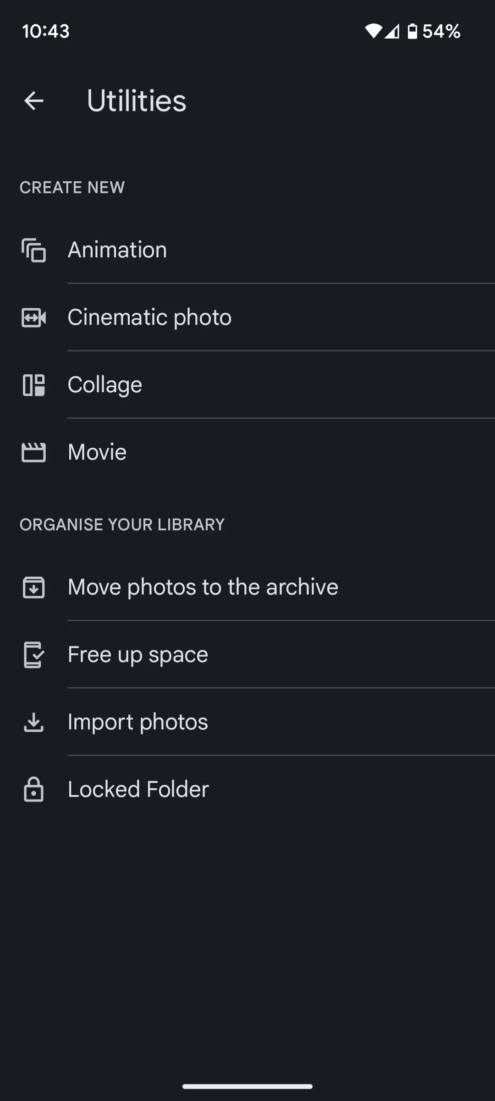The width and height of the screenshot is (495, 1101).
Task: Tap the Collage layout icon
Action: click(x=34, y=385)
